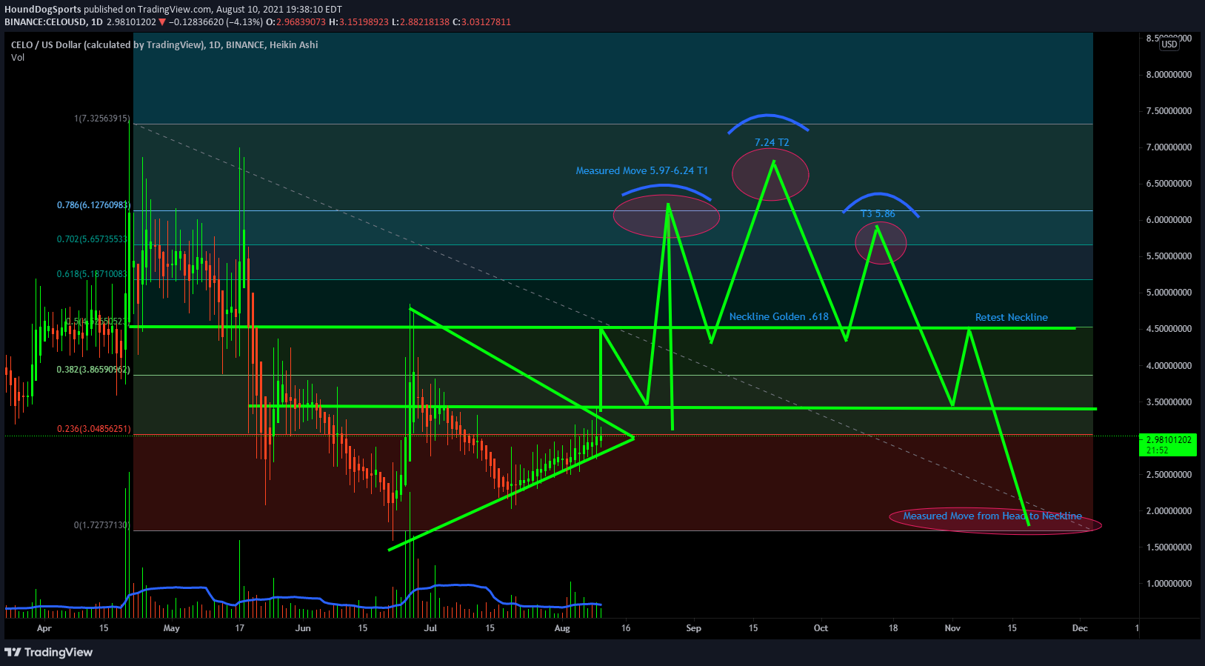Click the 8.00000000 price axis label
The image size is (1205, 666).
[x=1169, y=75]
